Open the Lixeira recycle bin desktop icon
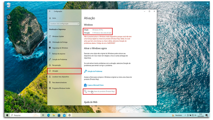 [9, 6]
